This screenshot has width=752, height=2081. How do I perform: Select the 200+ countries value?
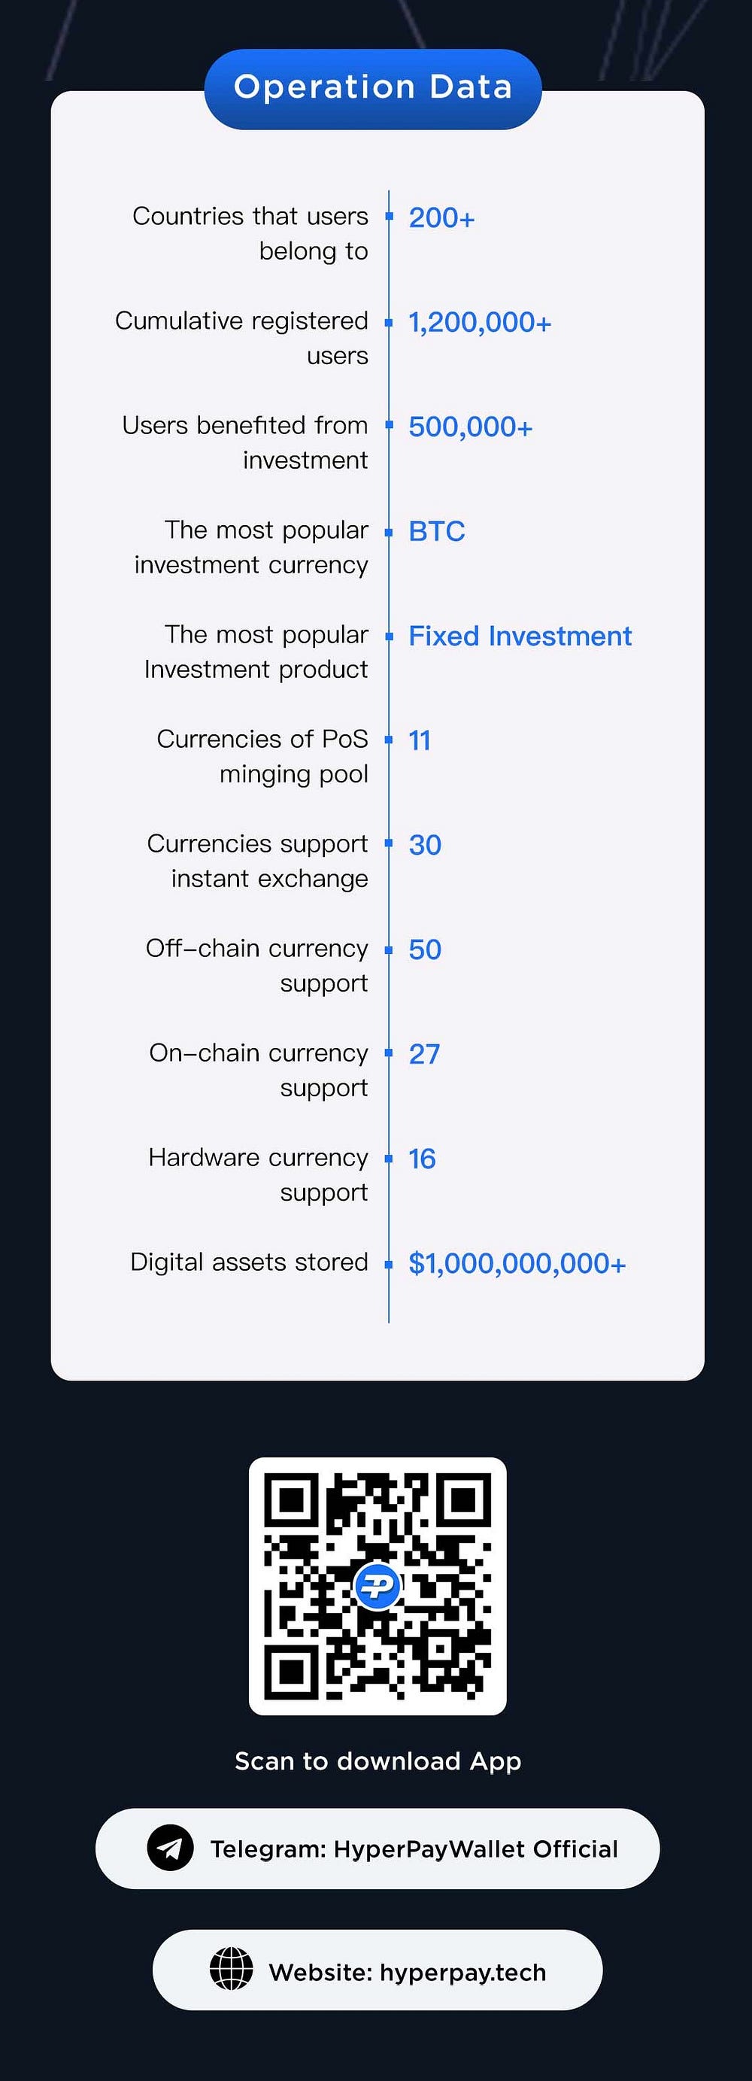[x=442, y=217]
